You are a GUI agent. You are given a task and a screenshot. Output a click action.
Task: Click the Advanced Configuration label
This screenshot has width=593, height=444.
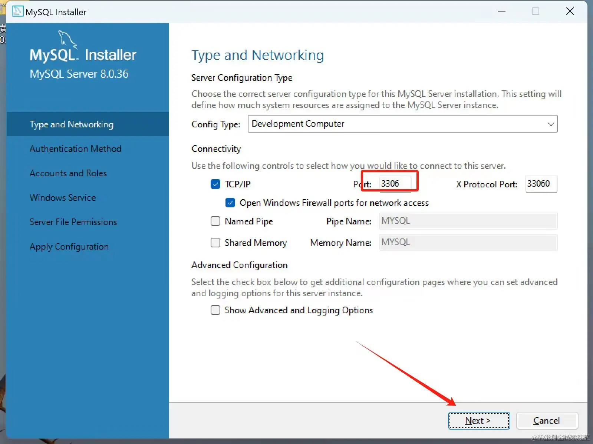tap(240, 265)
